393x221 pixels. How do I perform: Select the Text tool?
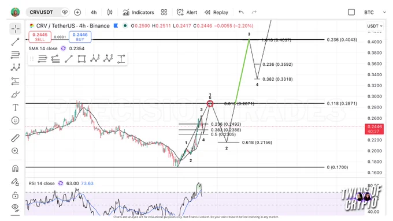click(x=15, y=107)
